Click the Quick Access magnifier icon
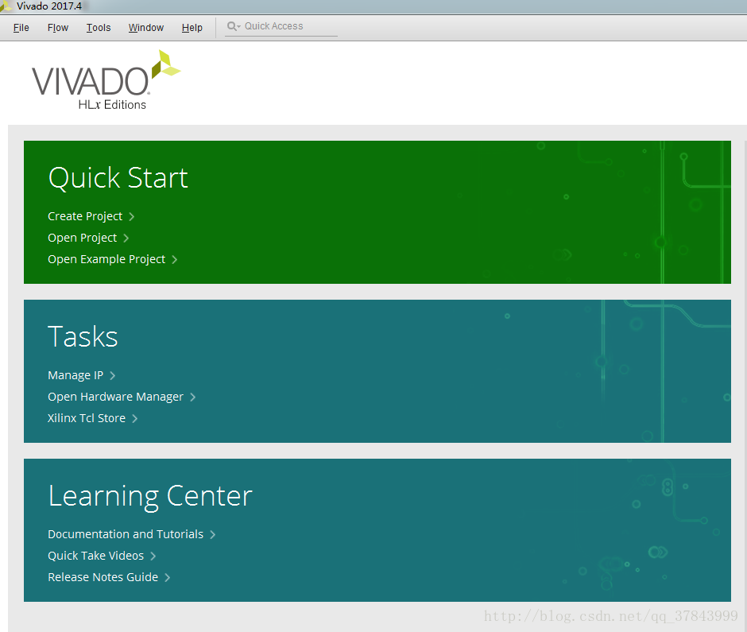 (x=233, y=26)
